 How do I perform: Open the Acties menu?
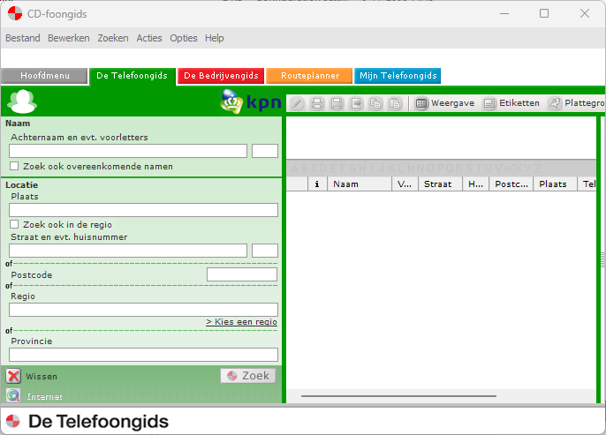[x=149, y=38]
